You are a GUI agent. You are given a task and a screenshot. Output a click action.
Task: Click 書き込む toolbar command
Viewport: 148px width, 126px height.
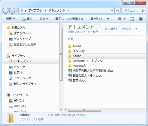[96, 19]
